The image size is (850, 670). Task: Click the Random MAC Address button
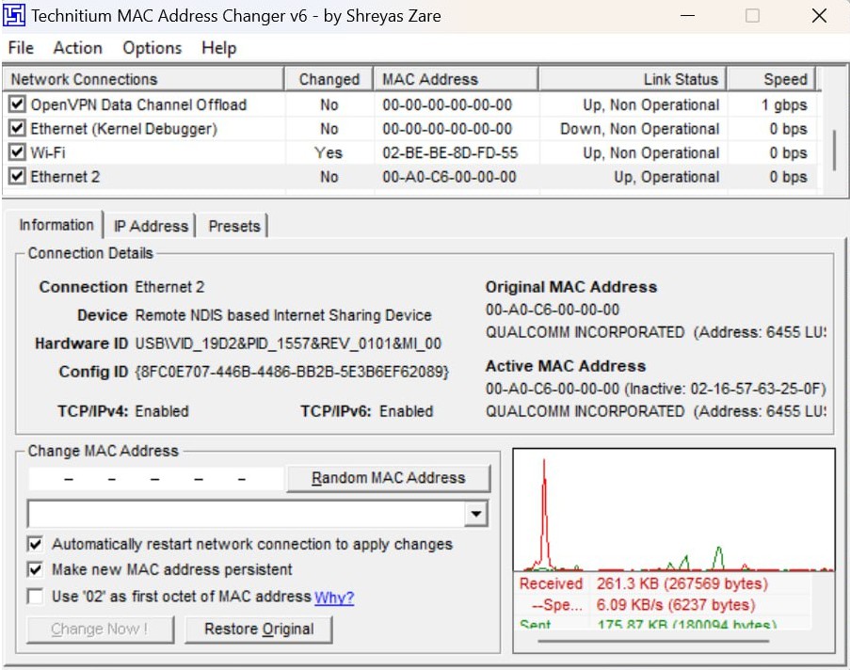coord(388,478)
